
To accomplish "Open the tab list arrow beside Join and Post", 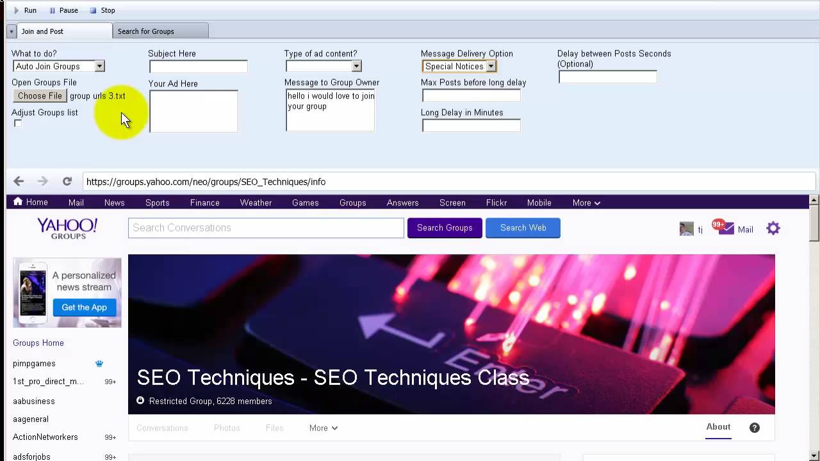I will 12,31.
